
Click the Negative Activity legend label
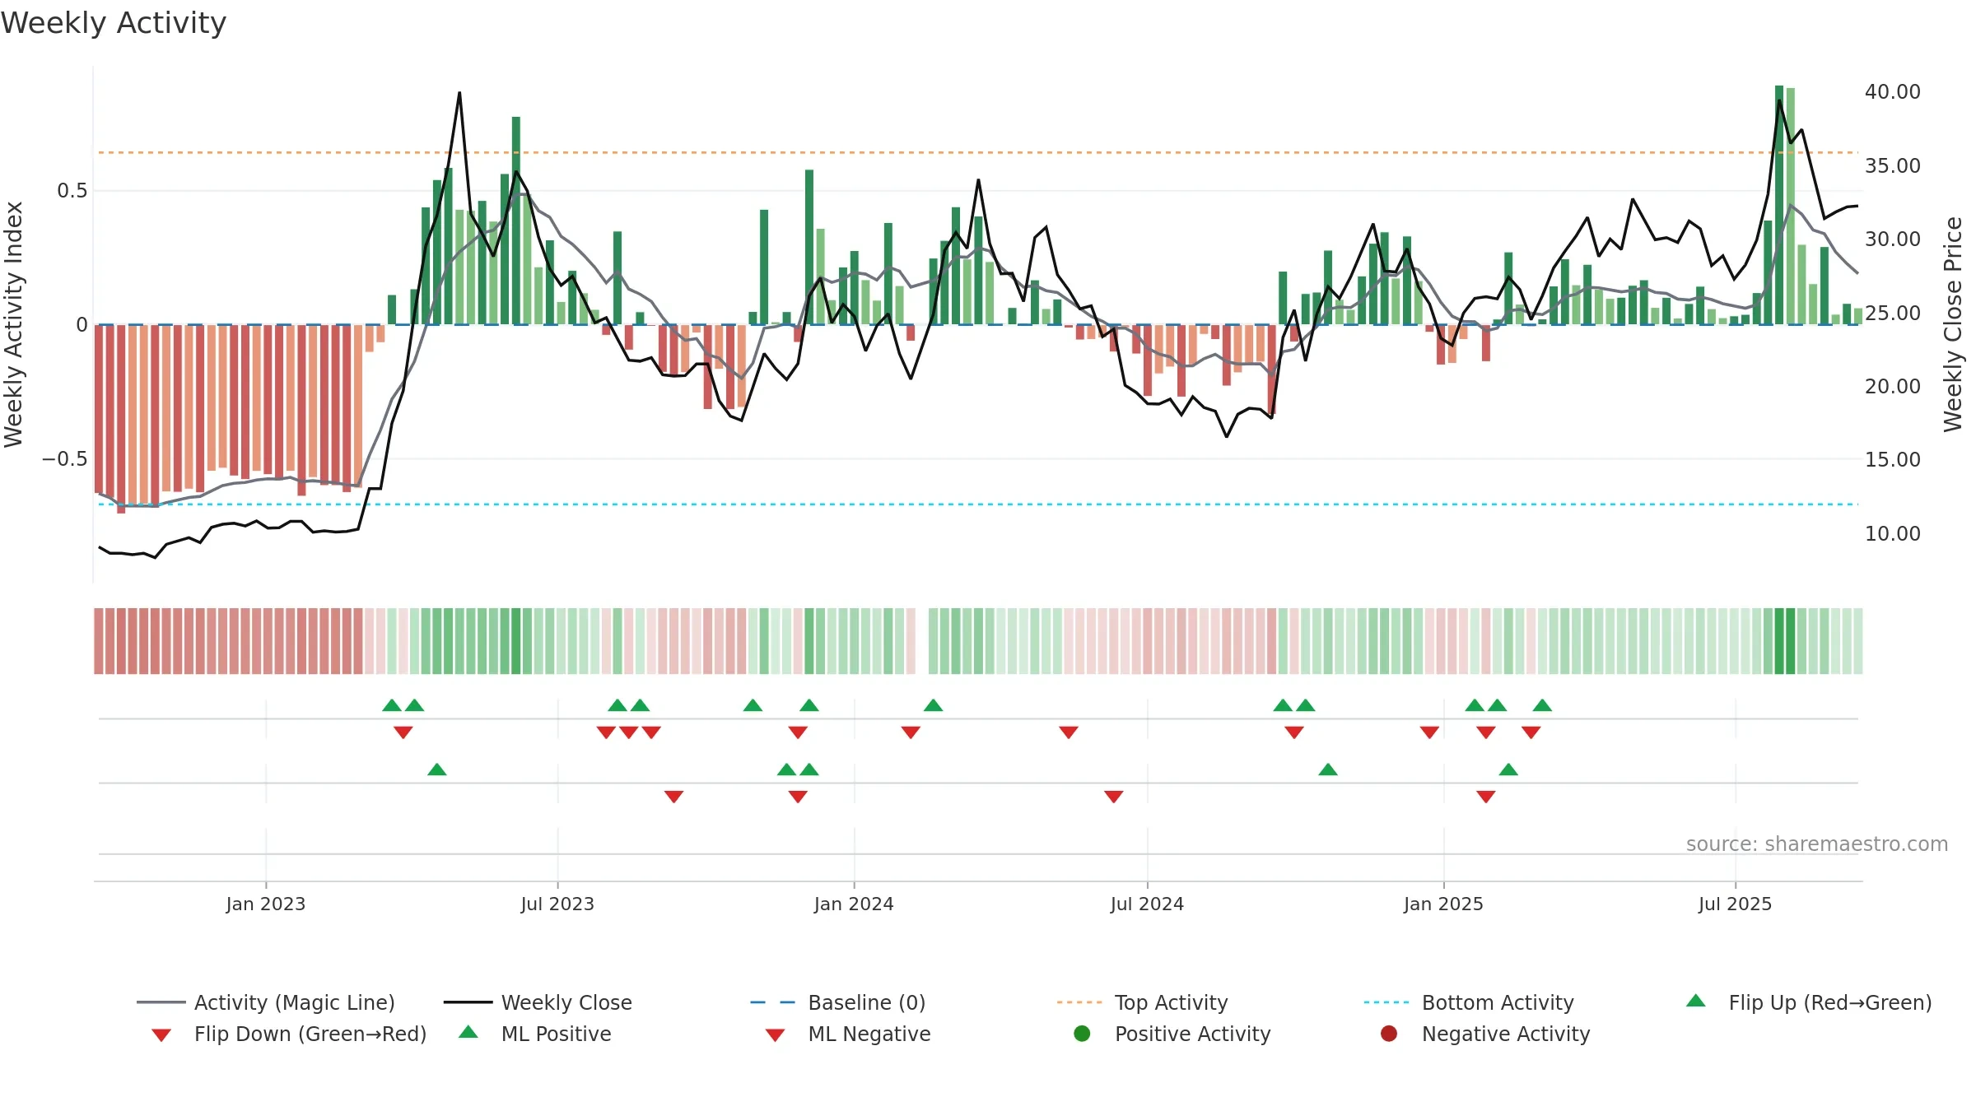(x=1506, y=1034)
